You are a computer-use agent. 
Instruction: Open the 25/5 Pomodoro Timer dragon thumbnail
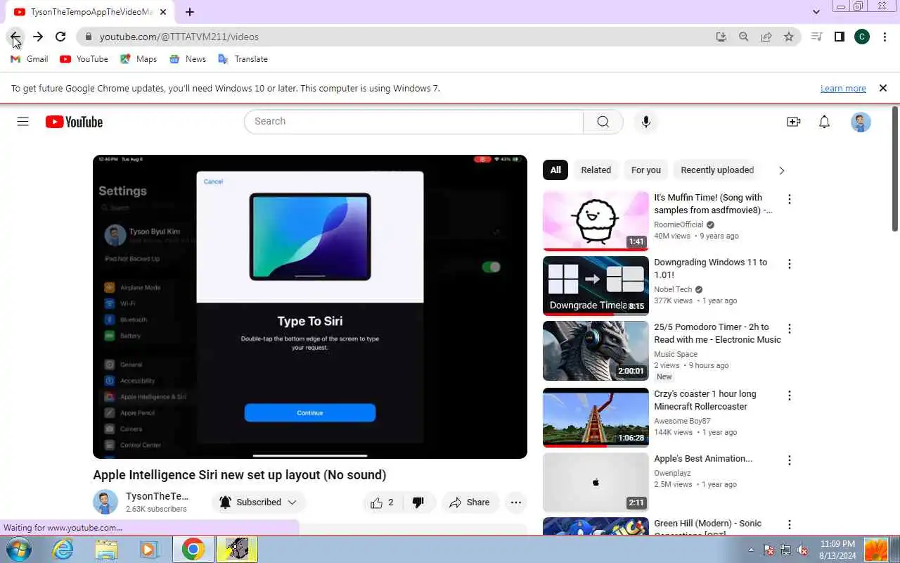coord(596,350)
